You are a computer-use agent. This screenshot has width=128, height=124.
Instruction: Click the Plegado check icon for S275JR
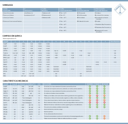click(x=97, y=89)
